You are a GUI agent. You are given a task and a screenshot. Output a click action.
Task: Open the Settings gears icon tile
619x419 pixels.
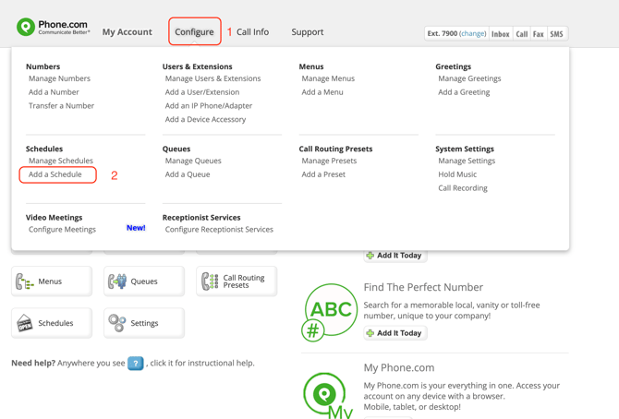(x=144, y=323)
